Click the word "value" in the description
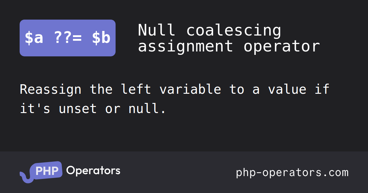The height and width of the screenshot is (193, 368). coord(287,89)
